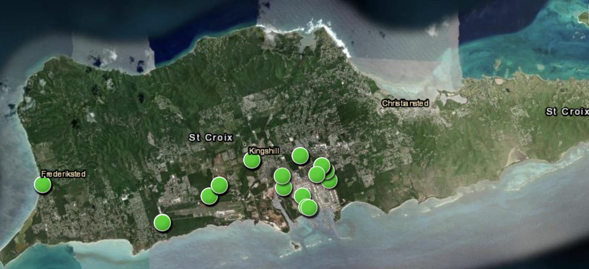Click the Kingshill town label

point(264,151)
